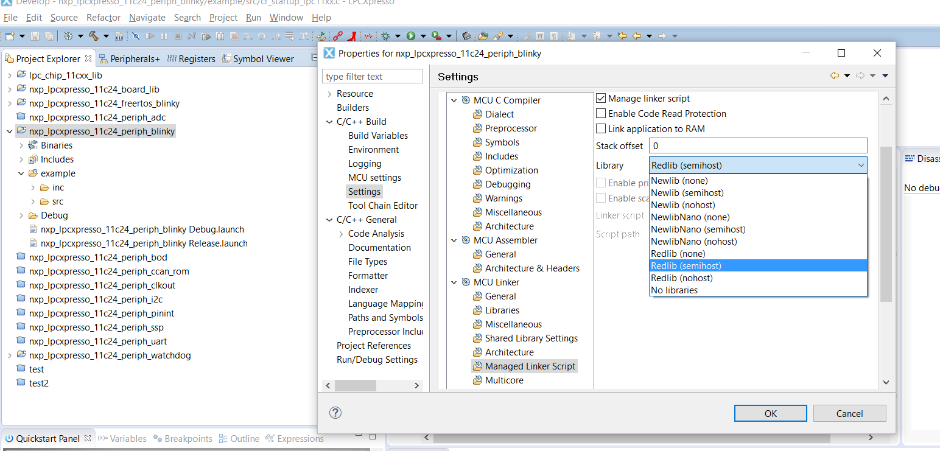Select nxp_lpcxpresso_11c24_periph_blinky Release.launch file
The height and width of the screenshot is (451, 940).
pyautogui.click(x=144, y=243)
